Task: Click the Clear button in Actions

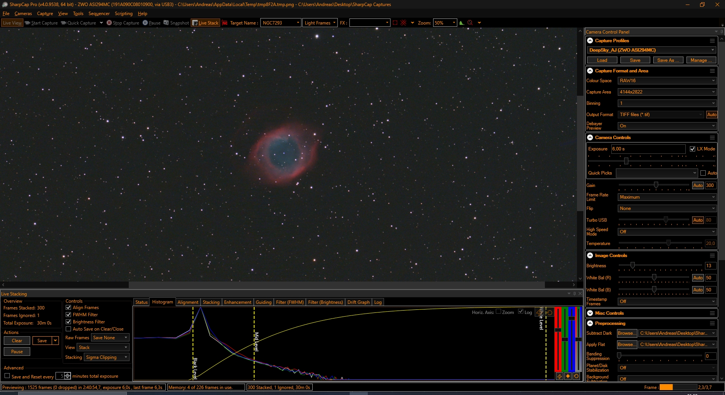Action: pos(17,341)
